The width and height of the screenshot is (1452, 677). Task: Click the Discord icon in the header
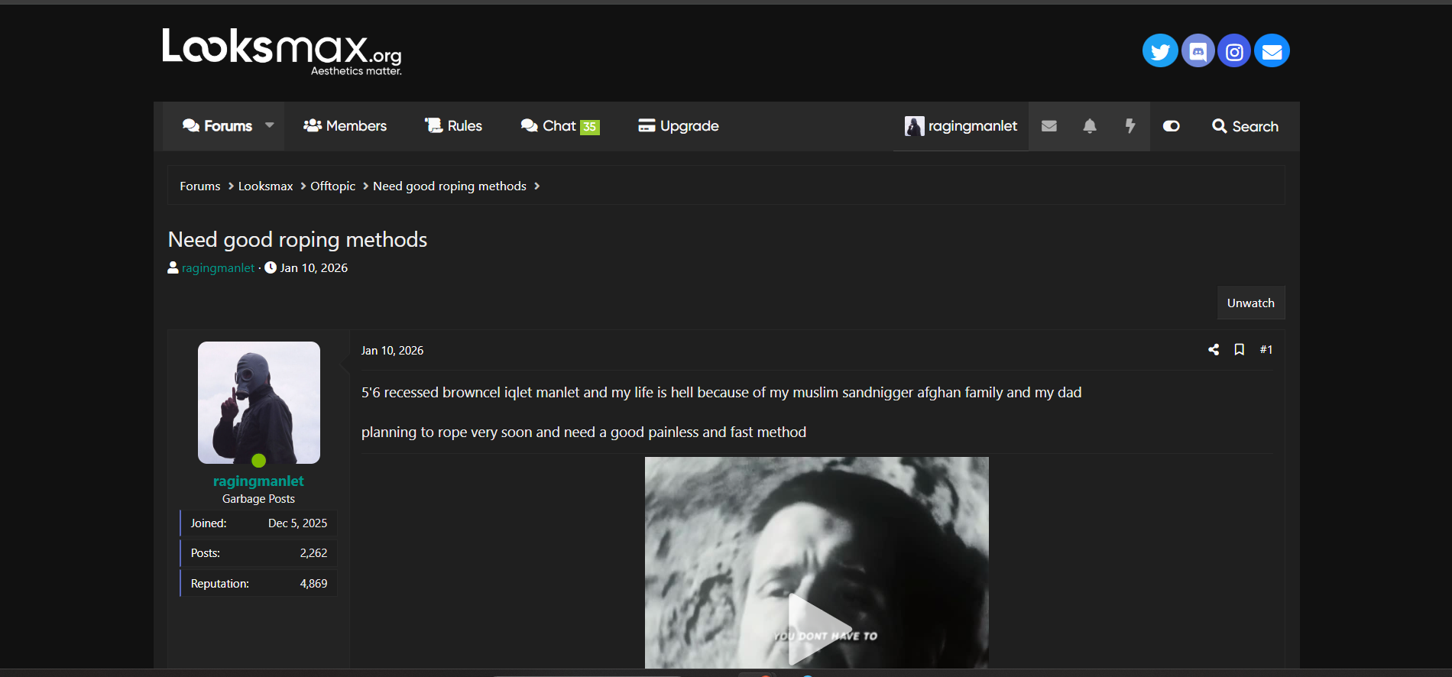pos(1198,51)
